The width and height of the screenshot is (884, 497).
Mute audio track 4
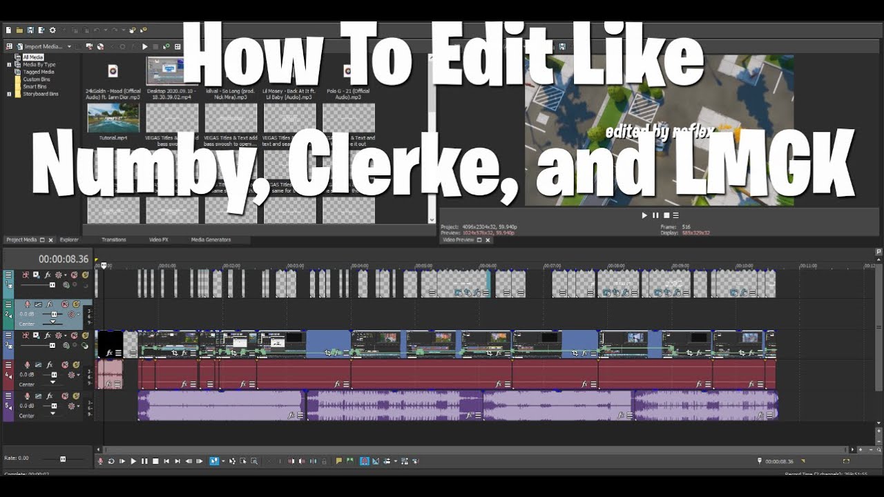pos(65,364)
